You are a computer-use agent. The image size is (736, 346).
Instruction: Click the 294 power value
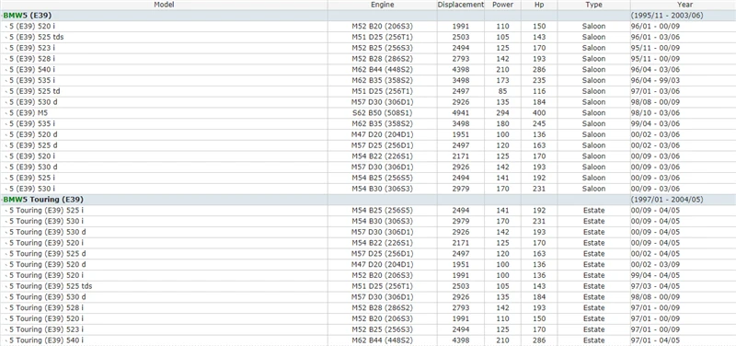point(502,112)
